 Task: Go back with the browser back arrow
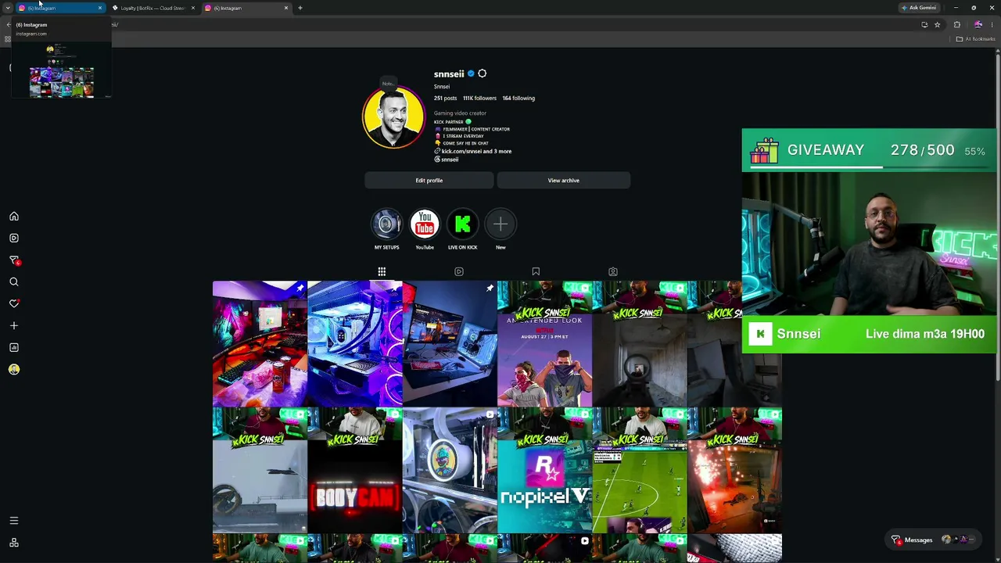[x=8, y=24]
